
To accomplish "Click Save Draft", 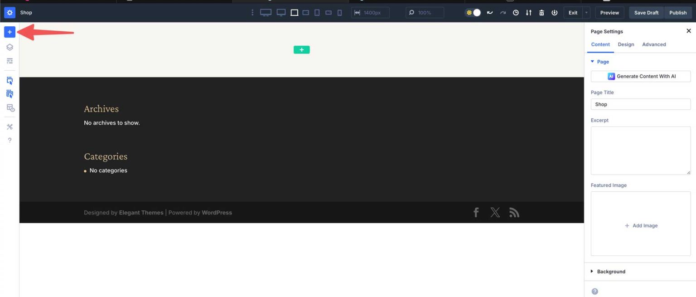I will coord(646,12).
